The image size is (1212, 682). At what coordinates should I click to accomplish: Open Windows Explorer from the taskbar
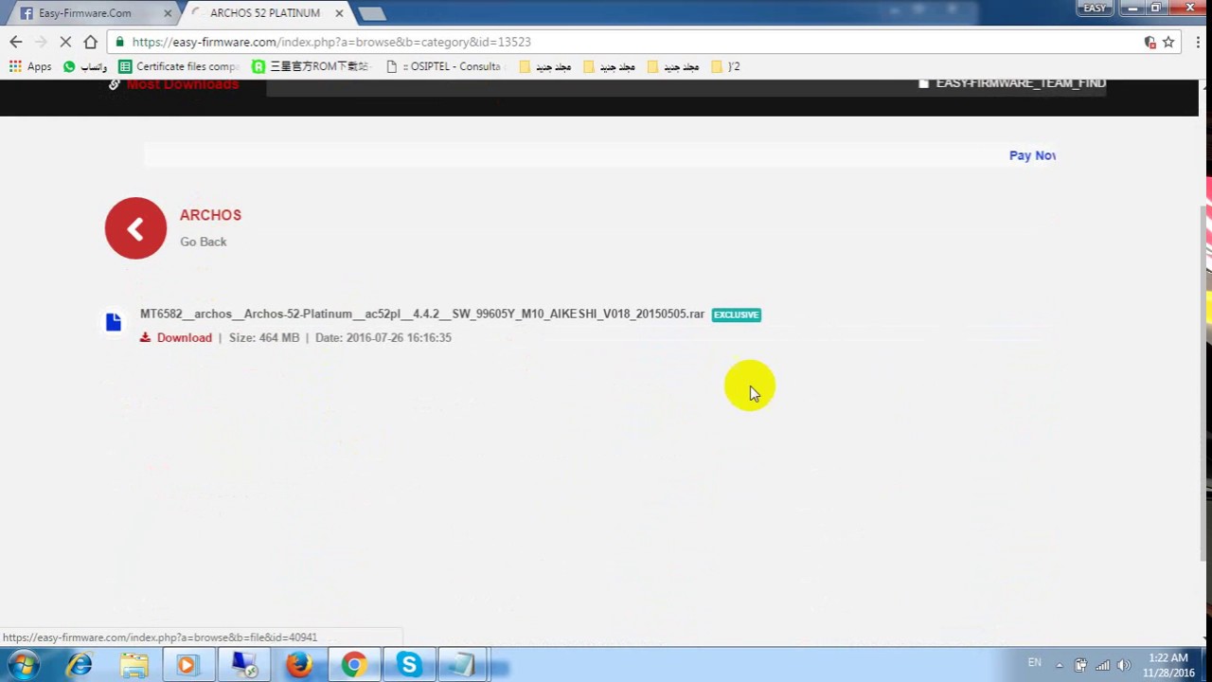point(134,665)
